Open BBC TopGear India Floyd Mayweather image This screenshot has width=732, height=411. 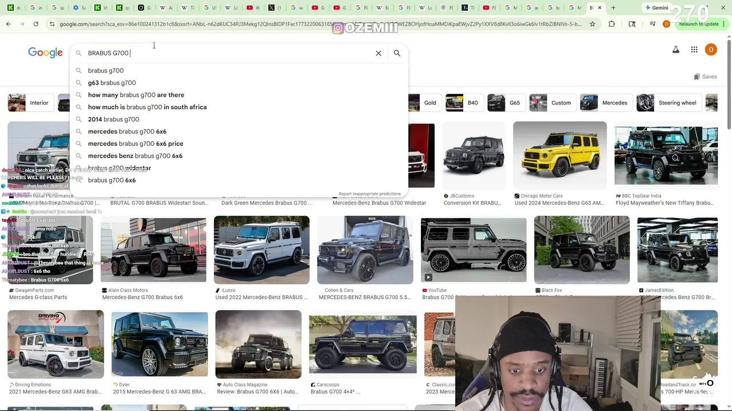point(666,155)
